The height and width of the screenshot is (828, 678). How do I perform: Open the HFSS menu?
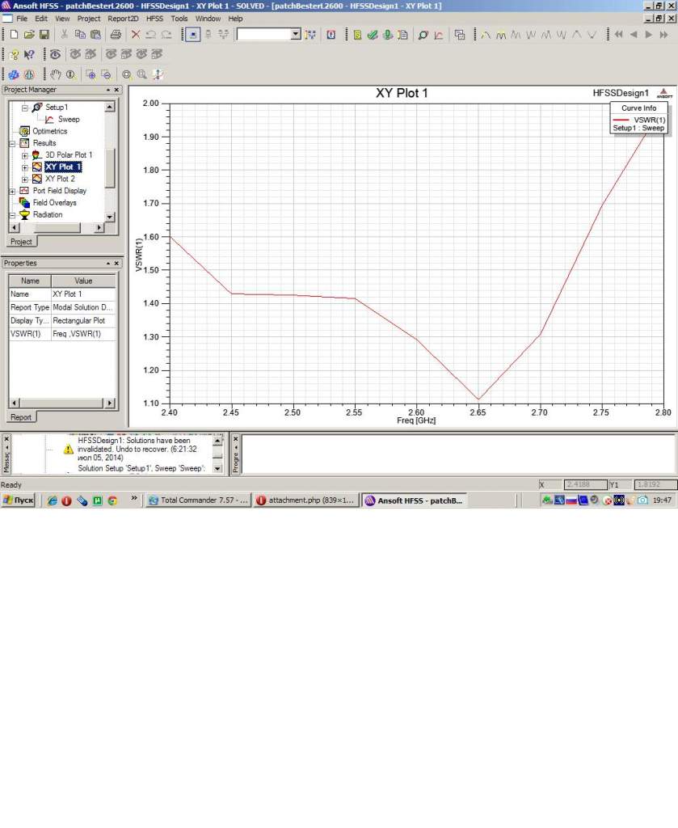(x=154, y=18)
